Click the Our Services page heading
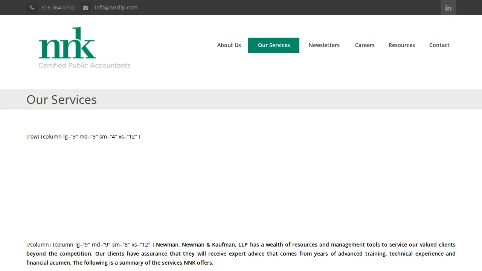 62,100
